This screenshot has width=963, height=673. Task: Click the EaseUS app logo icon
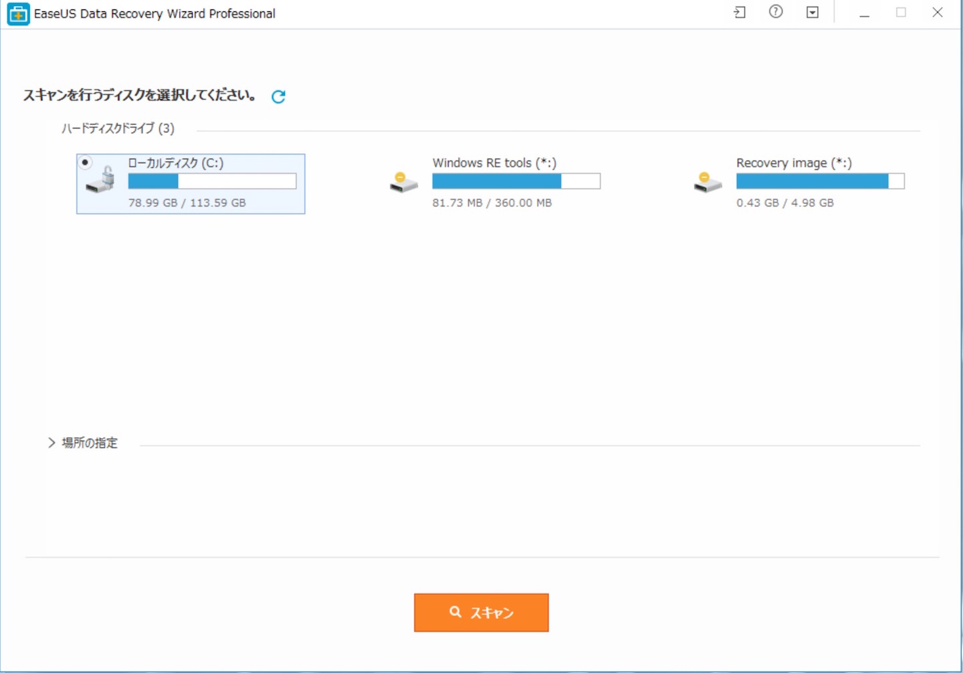[18, 14]
